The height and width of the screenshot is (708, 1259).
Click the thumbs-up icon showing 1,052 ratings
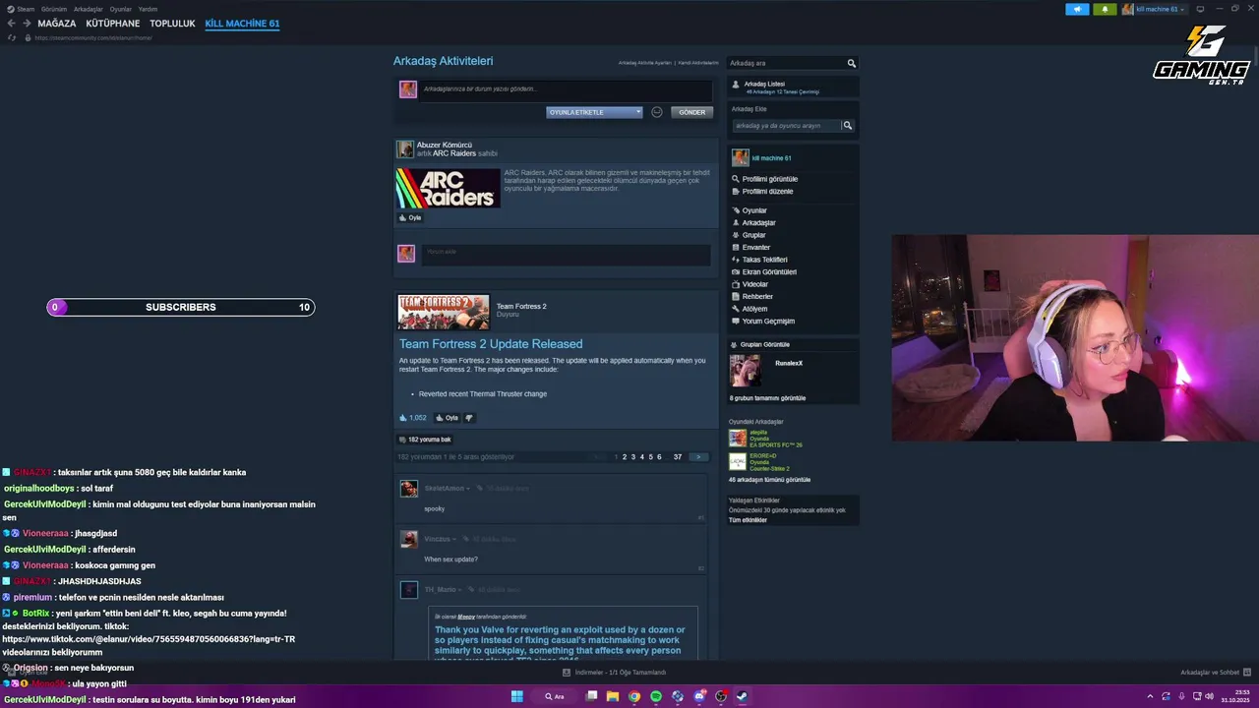[x=403, y=417]
